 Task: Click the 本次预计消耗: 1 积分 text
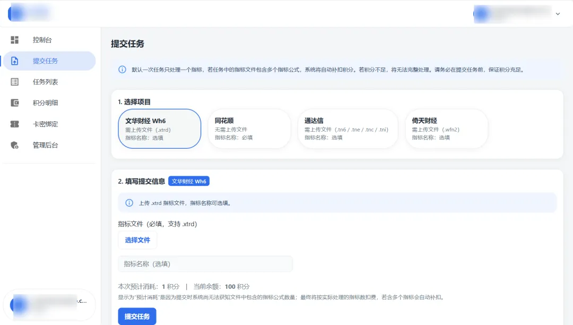coord(149,287)
